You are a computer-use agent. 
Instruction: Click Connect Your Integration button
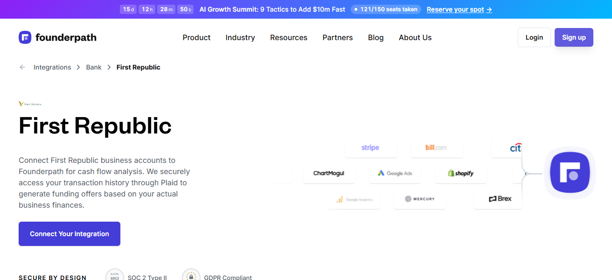click(70, 234)
